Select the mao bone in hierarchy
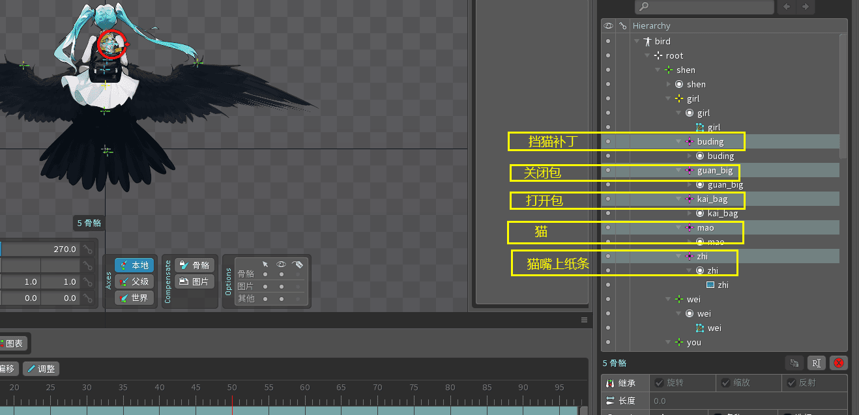The height and width of the screenshot is (415, 859). click(x=705, y=228)
